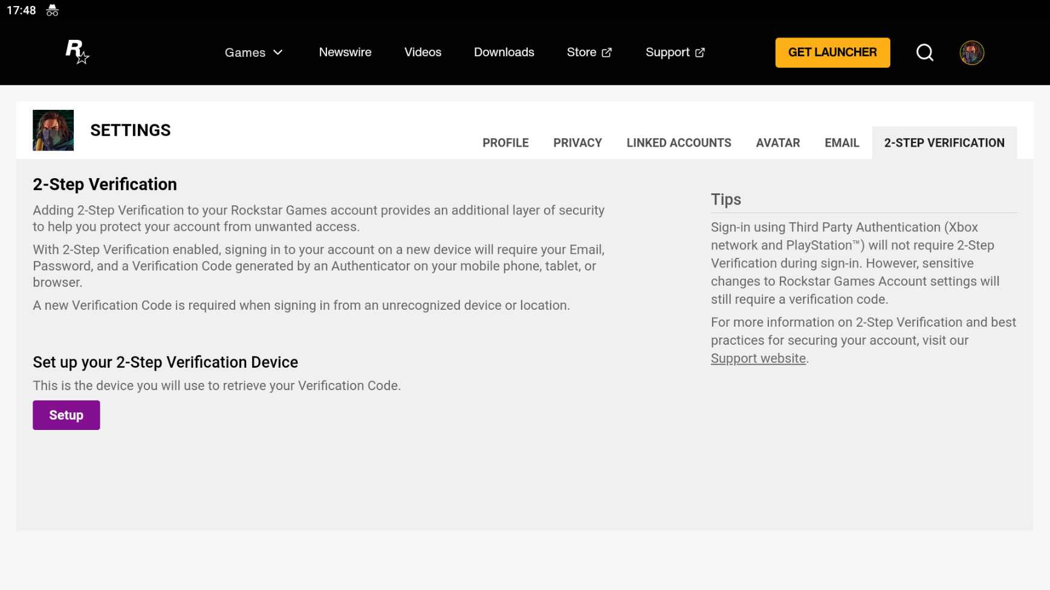Click the incognito icon in status bar

coord(53,10)
